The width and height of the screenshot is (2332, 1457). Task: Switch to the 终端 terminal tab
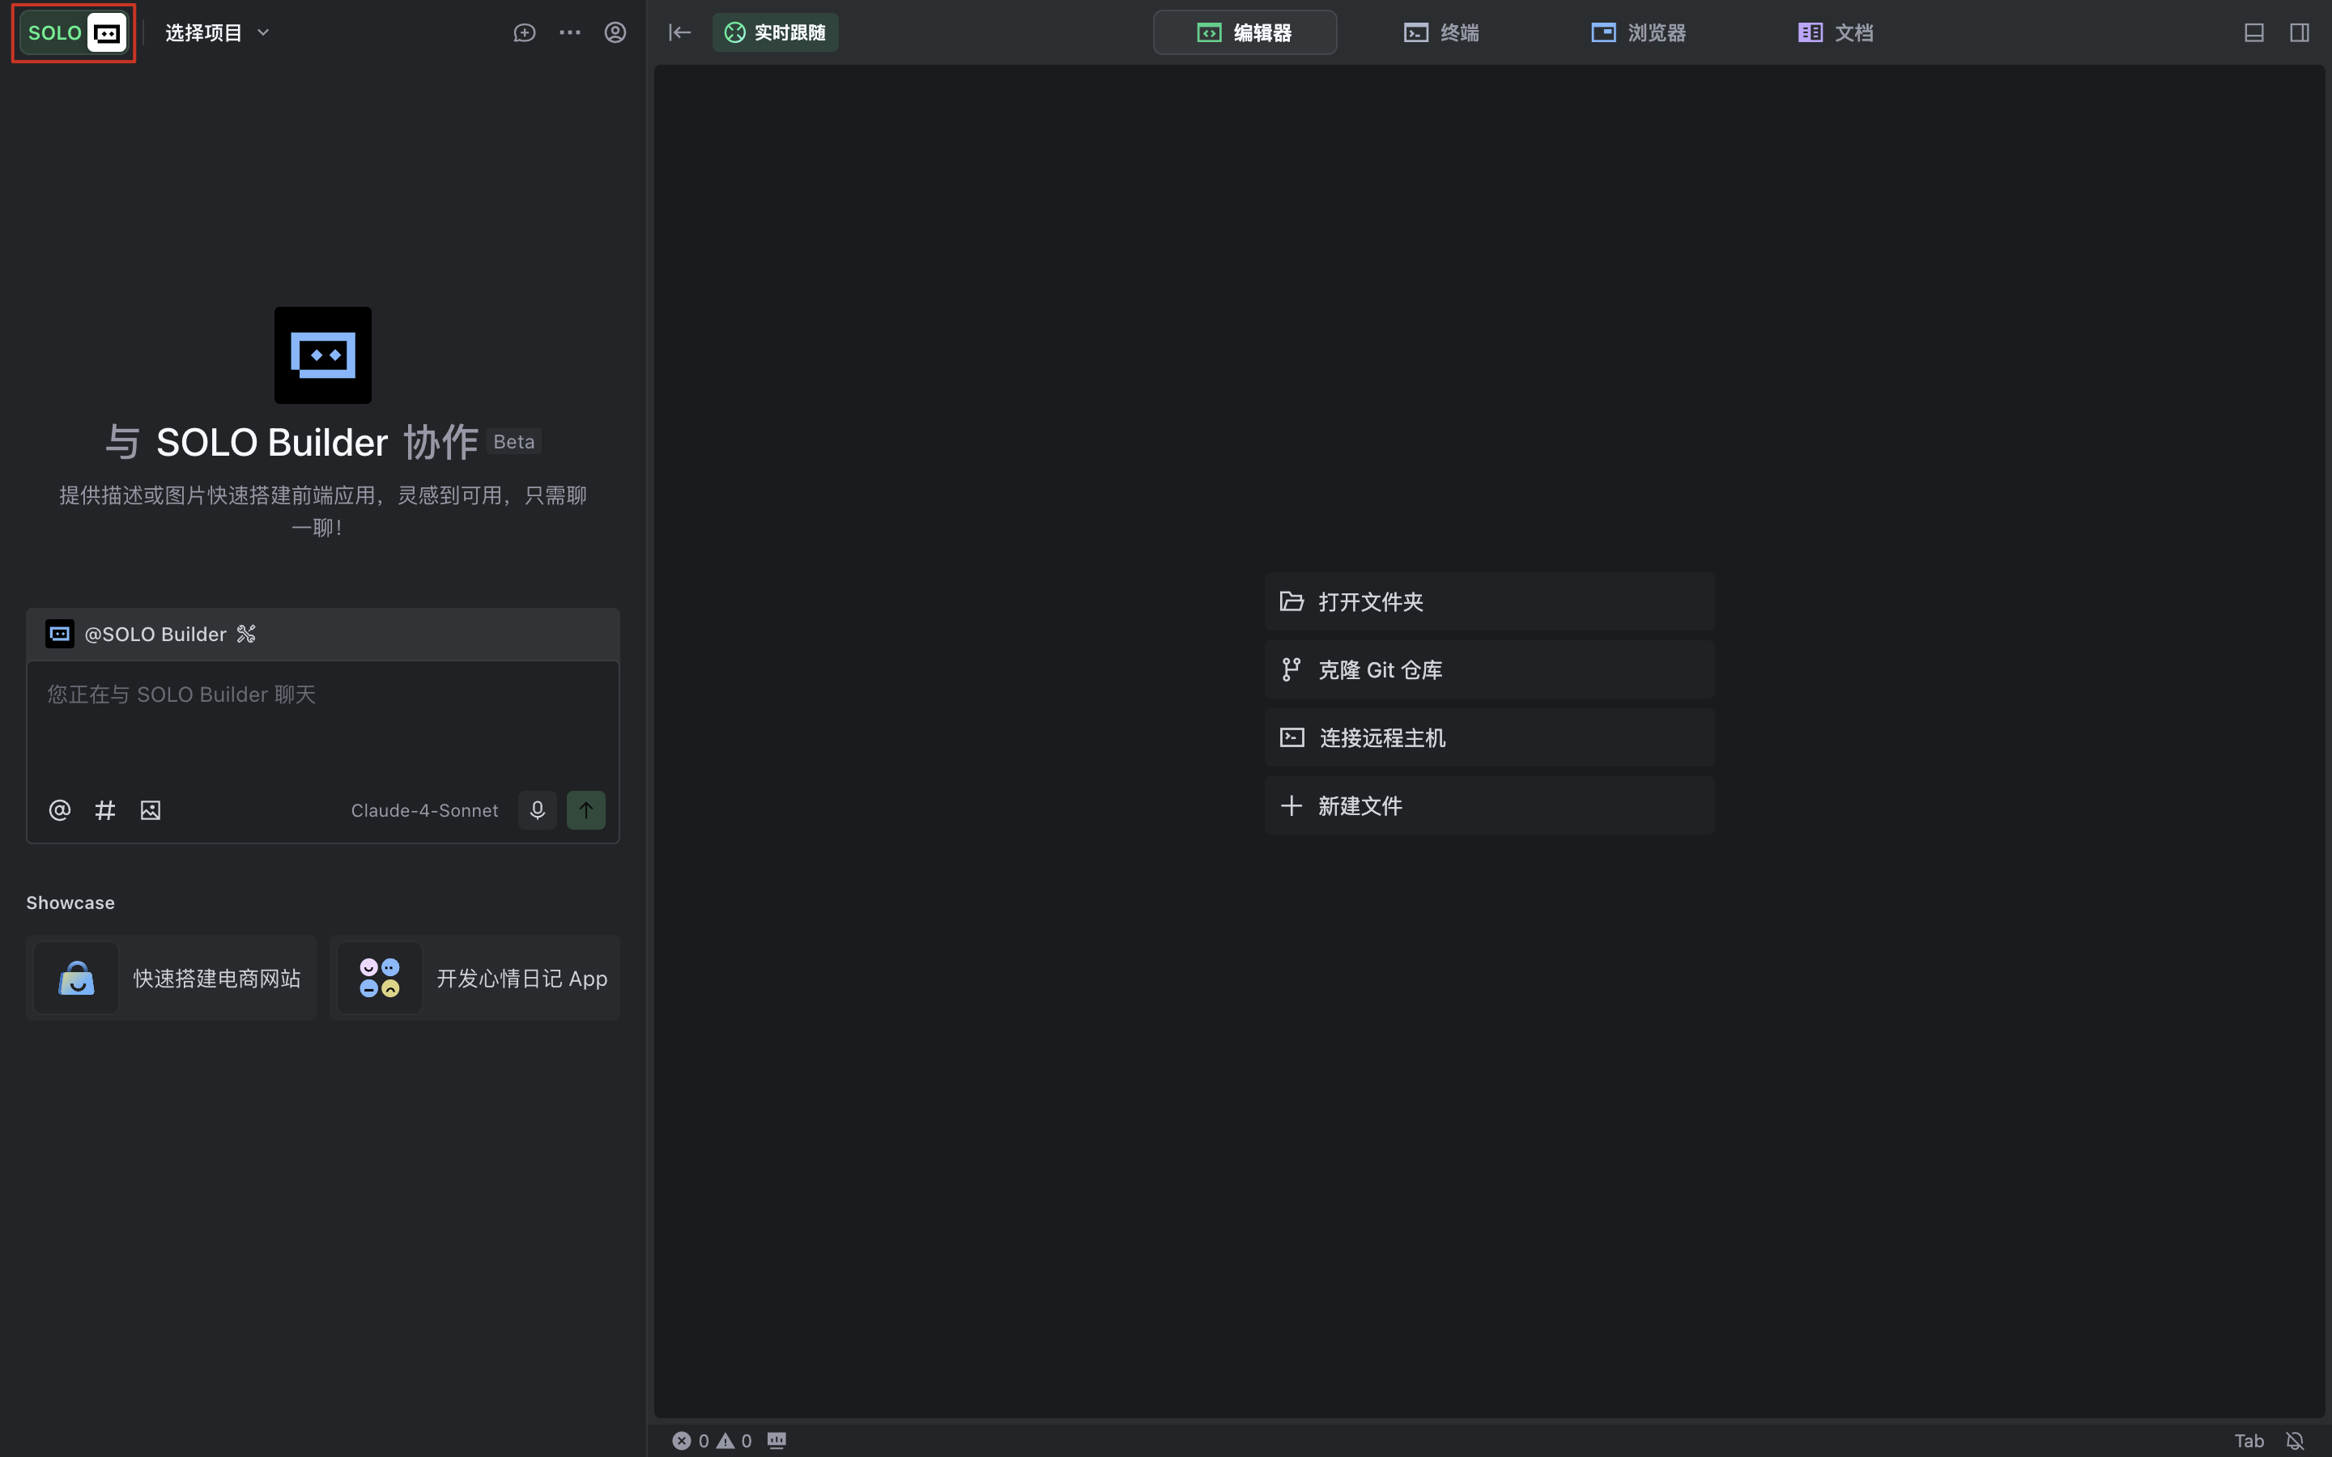click(1441, 32)
